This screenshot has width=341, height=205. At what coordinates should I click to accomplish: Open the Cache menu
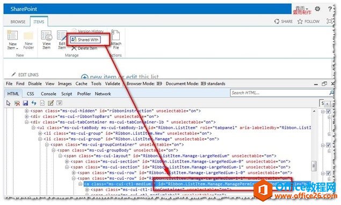[x=81, y=83]
